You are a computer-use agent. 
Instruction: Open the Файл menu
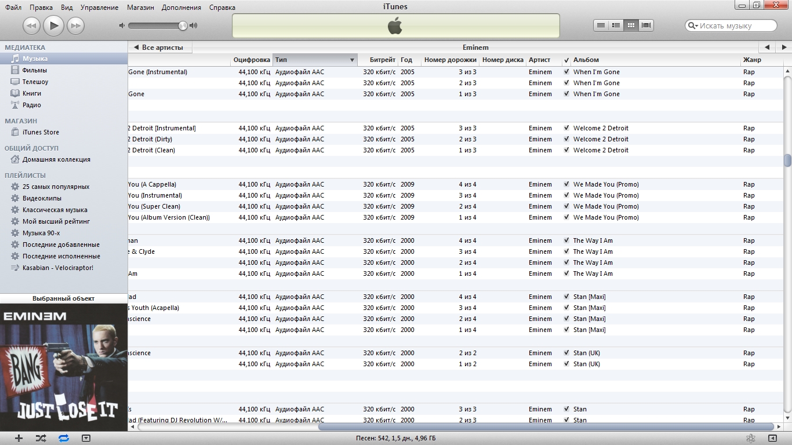13,8
